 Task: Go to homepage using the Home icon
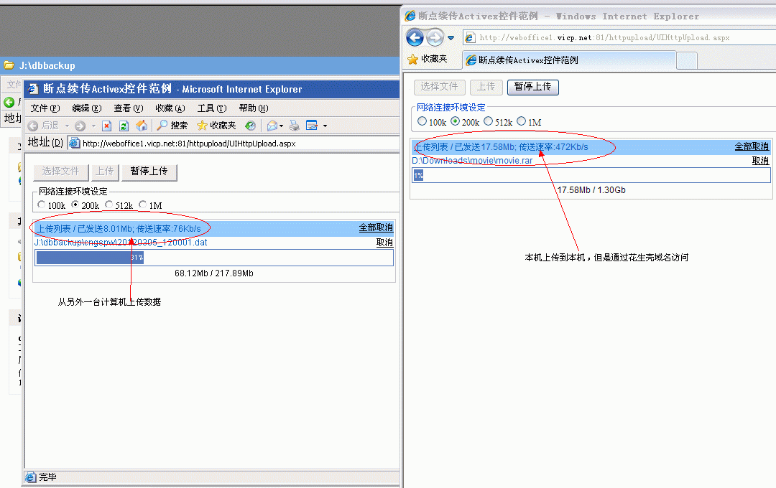(141, 125)
